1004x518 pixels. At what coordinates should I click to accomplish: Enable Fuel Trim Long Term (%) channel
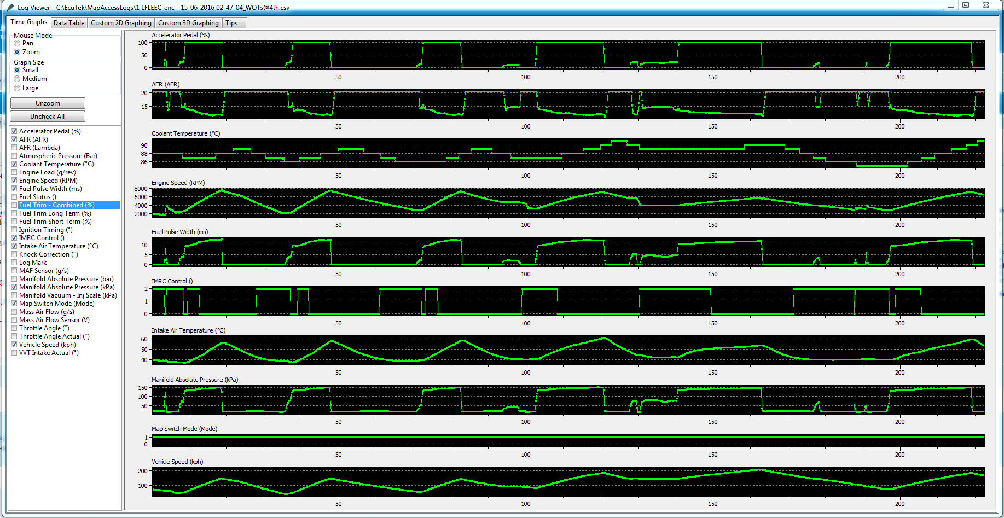(x=14, y=213)
